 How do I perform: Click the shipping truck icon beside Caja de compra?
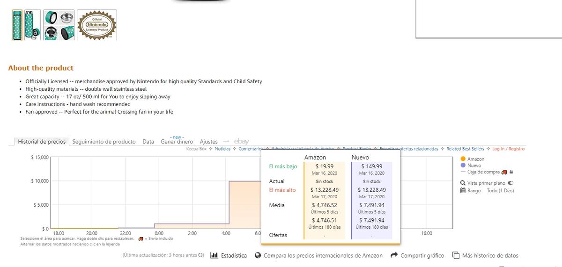(x=504, y=172)
